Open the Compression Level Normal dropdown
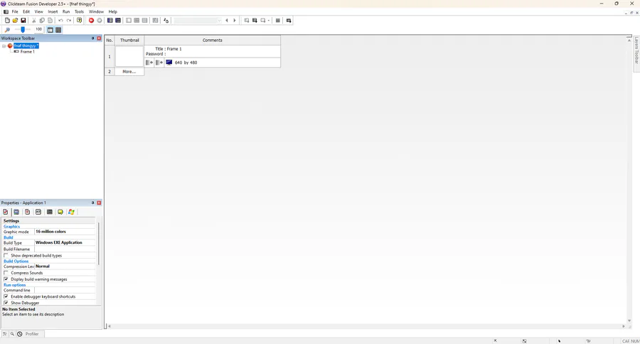The image size is (640, 344). pyautogui.click(x=65, y=266)
